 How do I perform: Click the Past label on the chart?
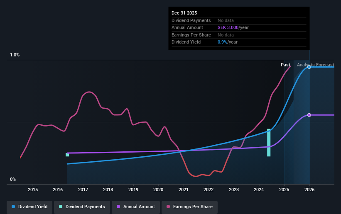285,65
